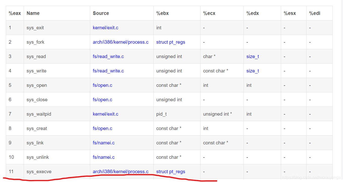Viewport: 343px width, 182px height.
Task: Select the sys_waitpid name cell
Action: click(x=57, y=114)
